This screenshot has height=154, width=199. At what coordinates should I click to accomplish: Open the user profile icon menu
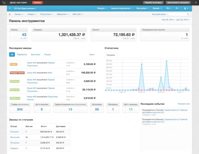point(186,8)
